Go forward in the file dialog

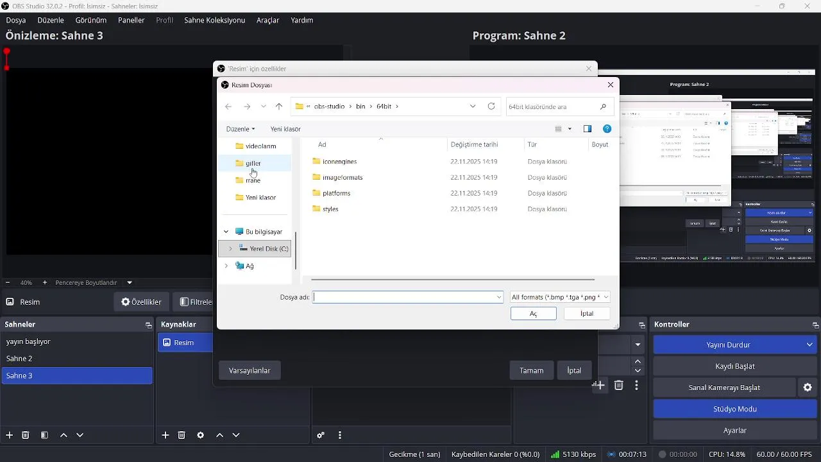tap(247, 107)
